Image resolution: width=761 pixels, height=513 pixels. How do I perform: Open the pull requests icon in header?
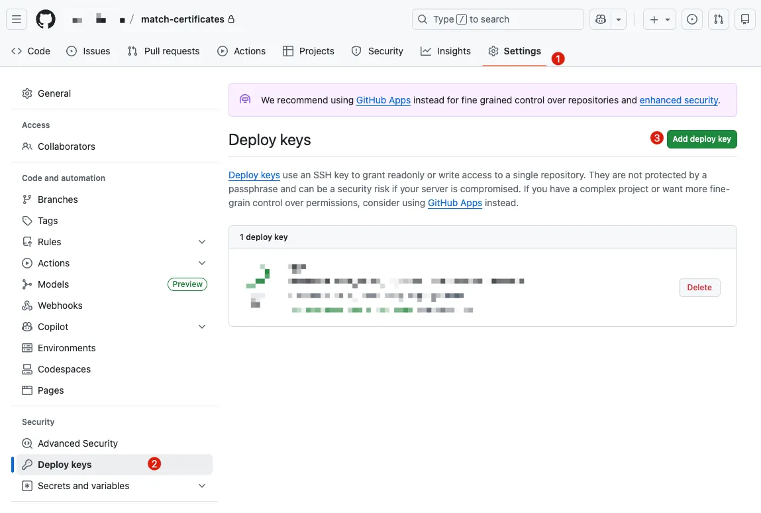tap(719, 20)
